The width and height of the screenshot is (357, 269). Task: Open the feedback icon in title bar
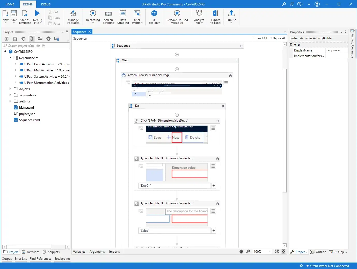tap(292, 4)
